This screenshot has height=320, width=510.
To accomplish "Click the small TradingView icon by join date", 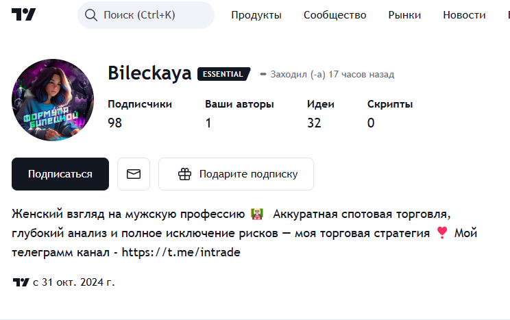I will [x=21, y=282].
